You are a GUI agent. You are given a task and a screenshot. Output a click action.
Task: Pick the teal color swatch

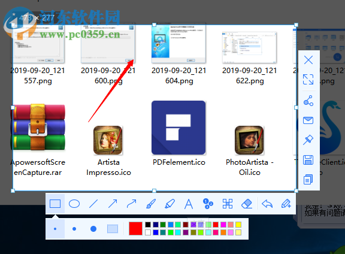pos(163,232)
